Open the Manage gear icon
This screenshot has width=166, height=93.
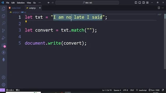click(x=3, y=85)
